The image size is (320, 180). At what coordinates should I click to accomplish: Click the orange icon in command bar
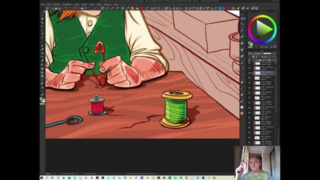tap(132, 8)
